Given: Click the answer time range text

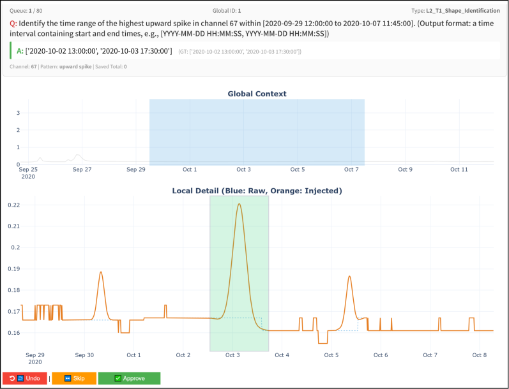Looking at the screenshot, I should tap(99, 51).
